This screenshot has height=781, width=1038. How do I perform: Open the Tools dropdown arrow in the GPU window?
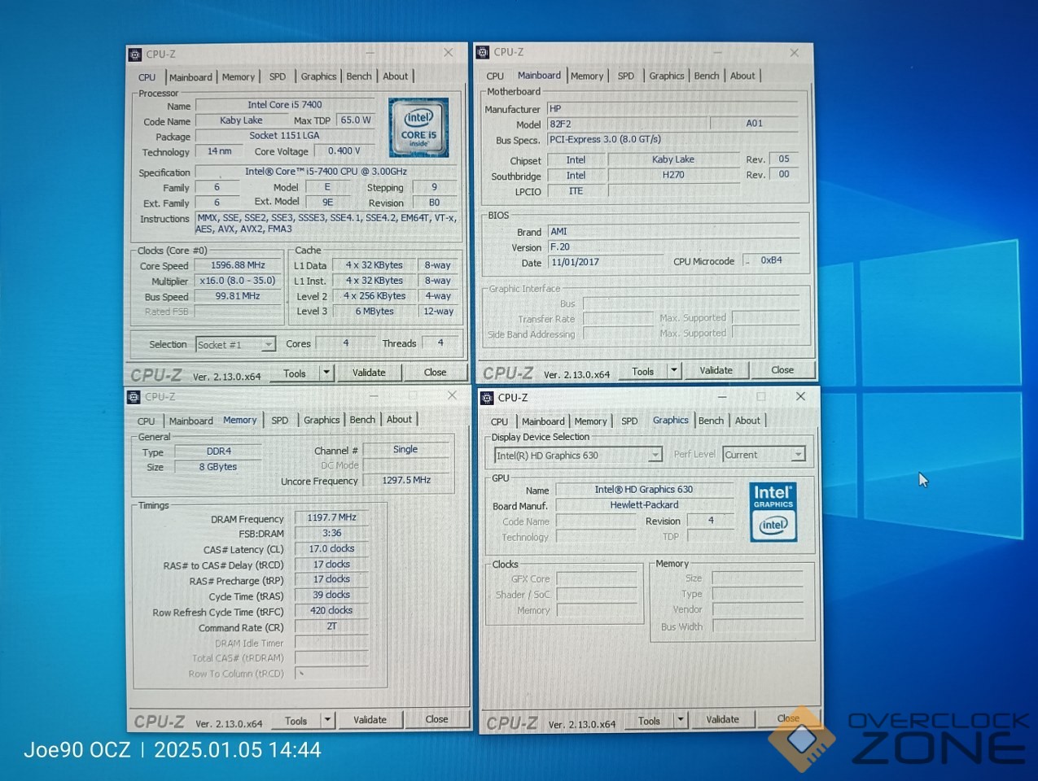pos(681,720)
